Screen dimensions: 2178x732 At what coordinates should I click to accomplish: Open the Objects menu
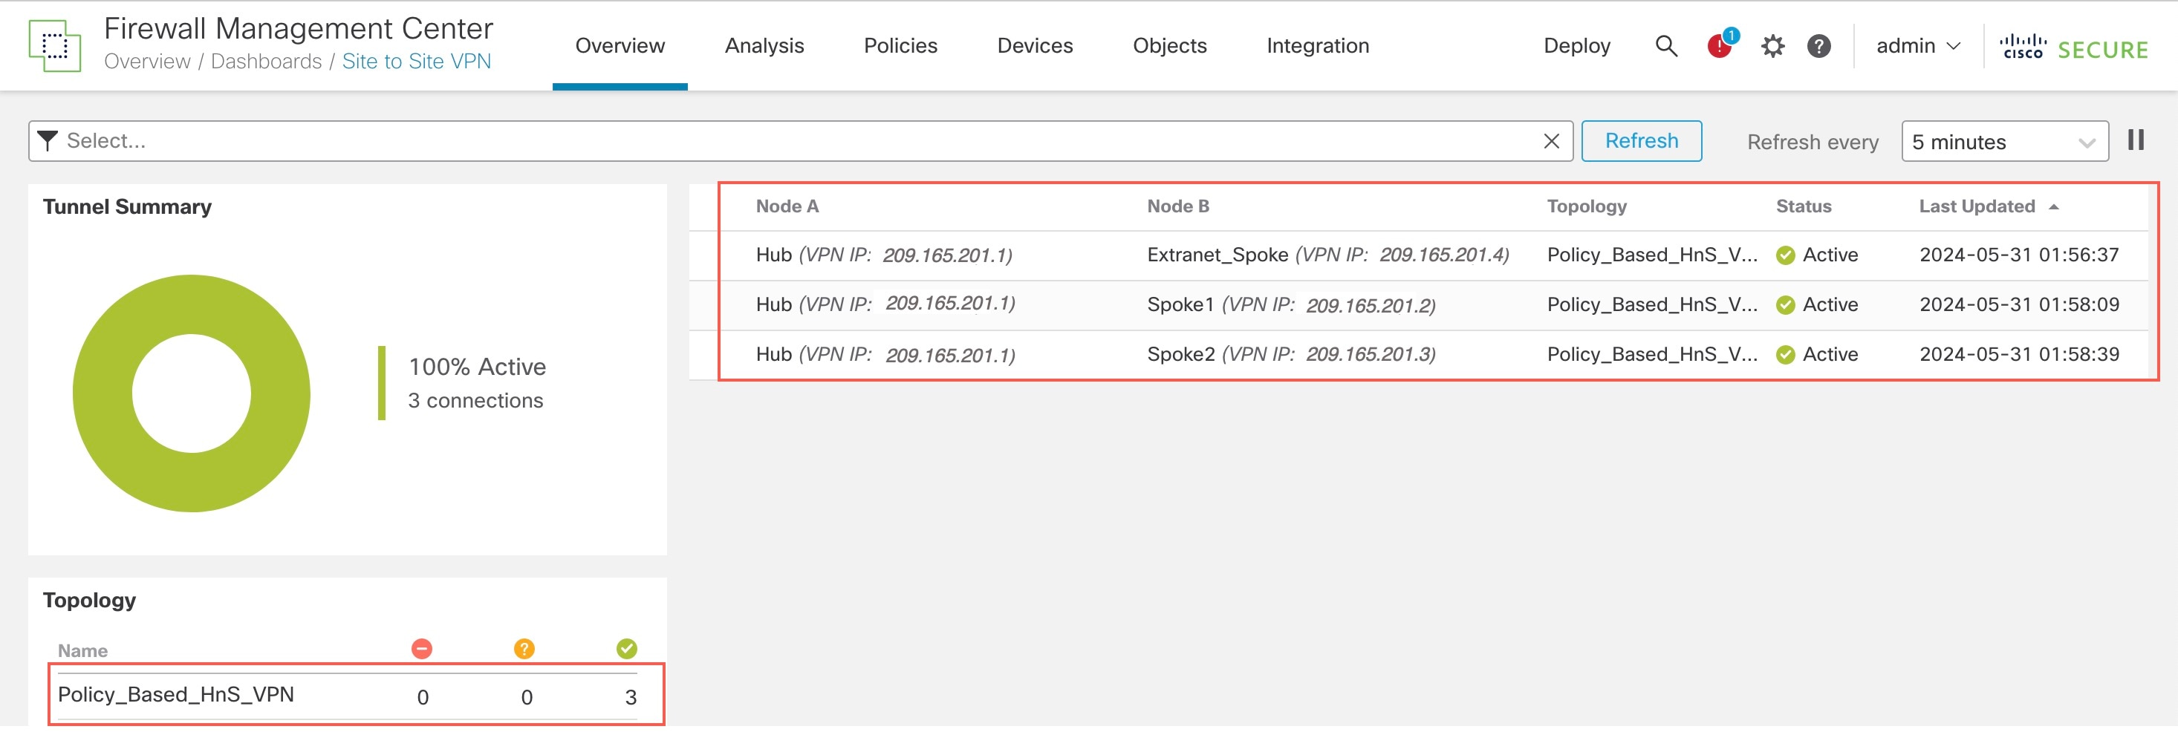[1169, 45]
